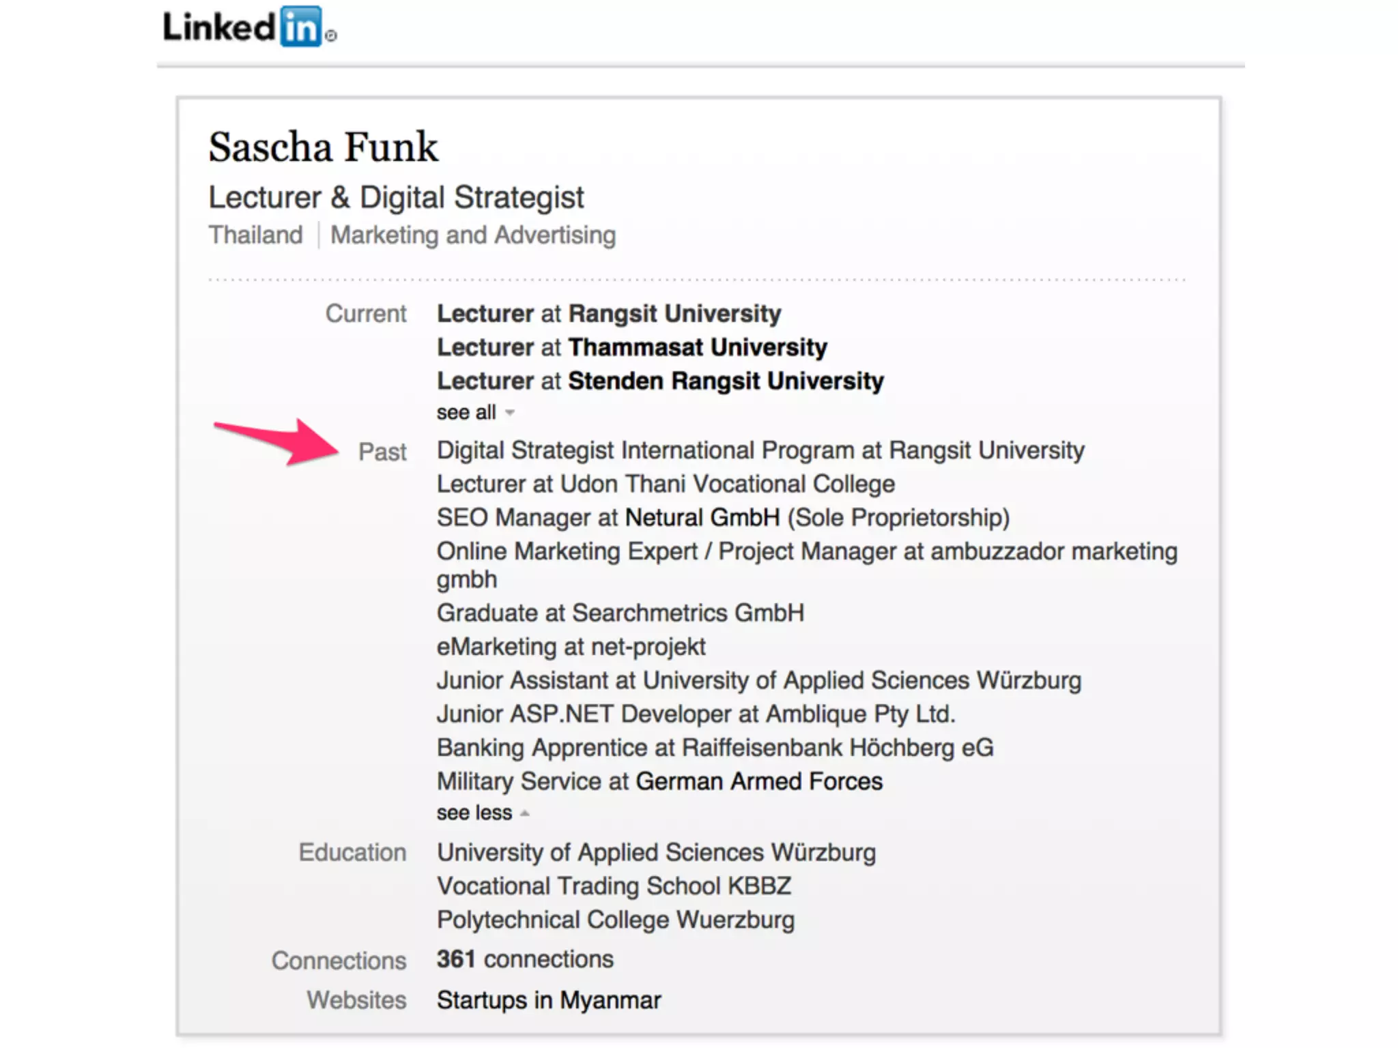
Task: Select Lecturer at Udon Thani Vocational College
Action: tap(666, 484)
